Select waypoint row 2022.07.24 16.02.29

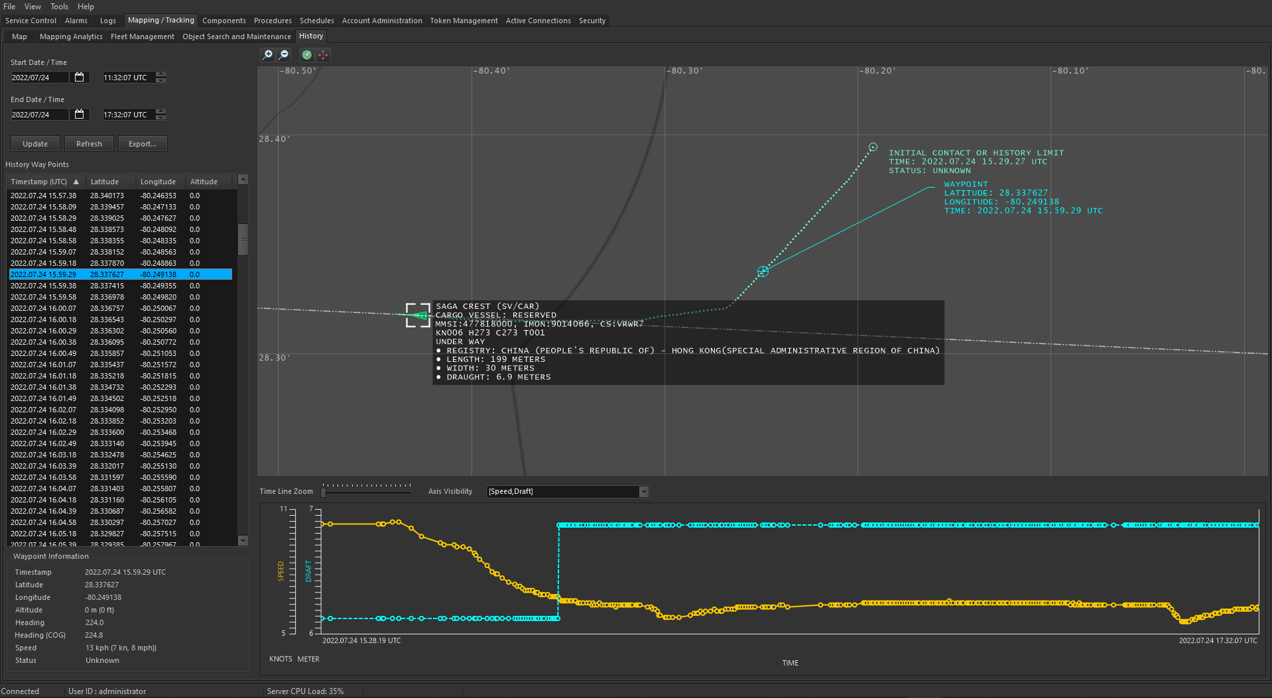coord(120,432)
